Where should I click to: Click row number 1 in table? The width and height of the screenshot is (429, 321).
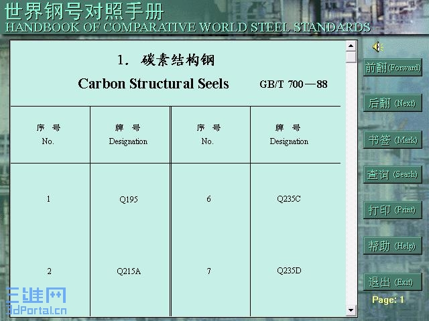[x=48, y=199]
